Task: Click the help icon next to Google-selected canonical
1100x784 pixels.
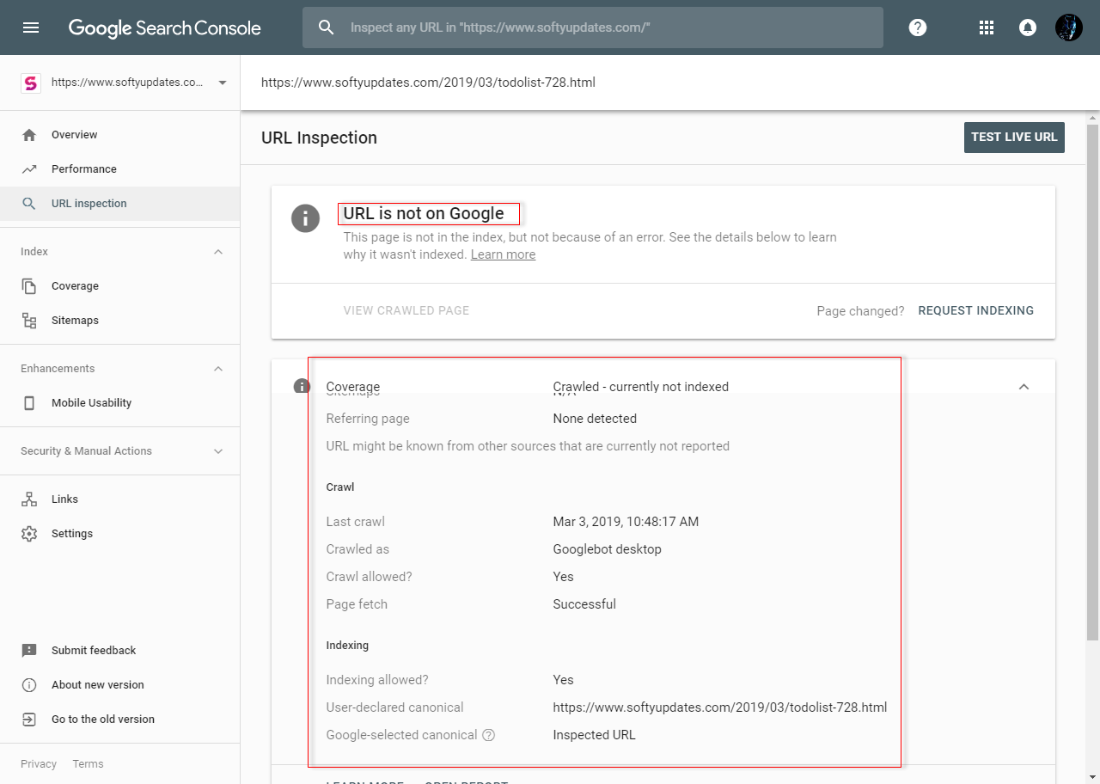Action: pos(489,735)
